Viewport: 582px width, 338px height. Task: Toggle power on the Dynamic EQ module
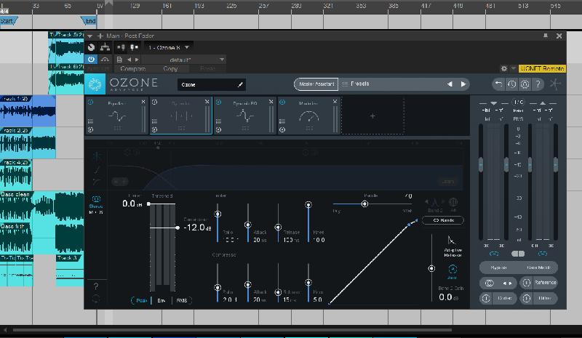218,102
